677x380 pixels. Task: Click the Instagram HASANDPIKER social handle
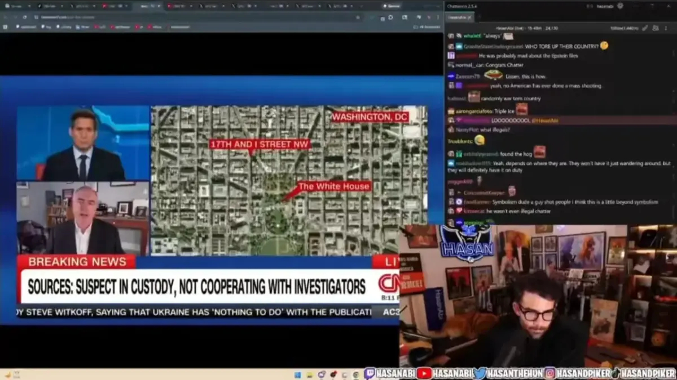pyautogui.click(x=577, y=373)
